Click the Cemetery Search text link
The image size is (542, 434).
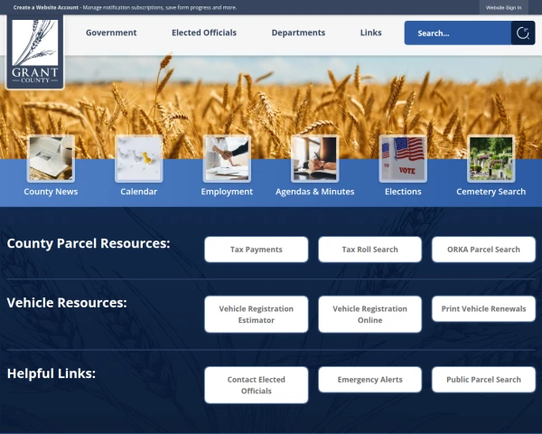pyautogui.click(x=491, y=192)
